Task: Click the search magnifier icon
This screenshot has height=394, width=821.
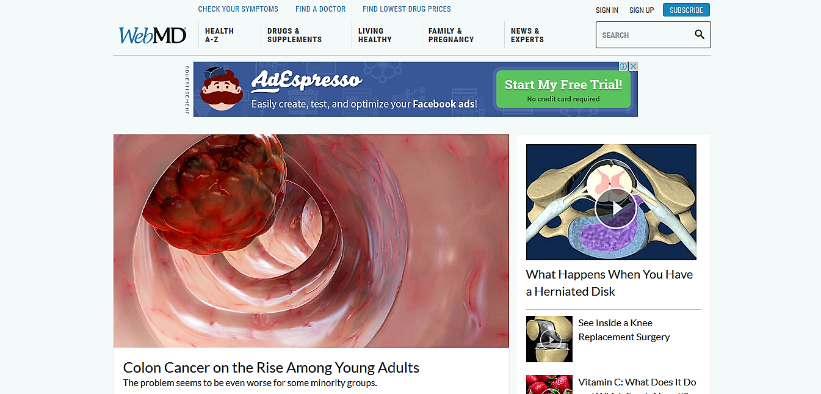Action: (x=700, y=35)
